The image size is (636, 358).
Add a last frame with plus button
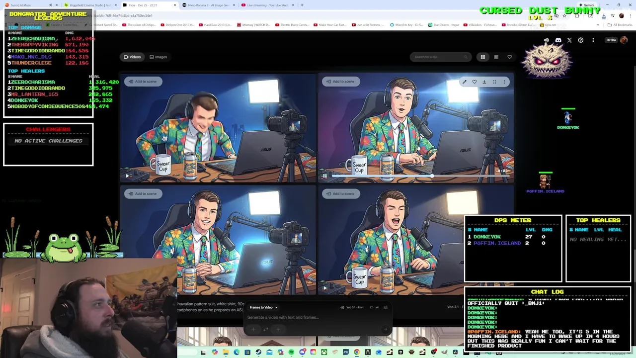(x=278, y=329)
